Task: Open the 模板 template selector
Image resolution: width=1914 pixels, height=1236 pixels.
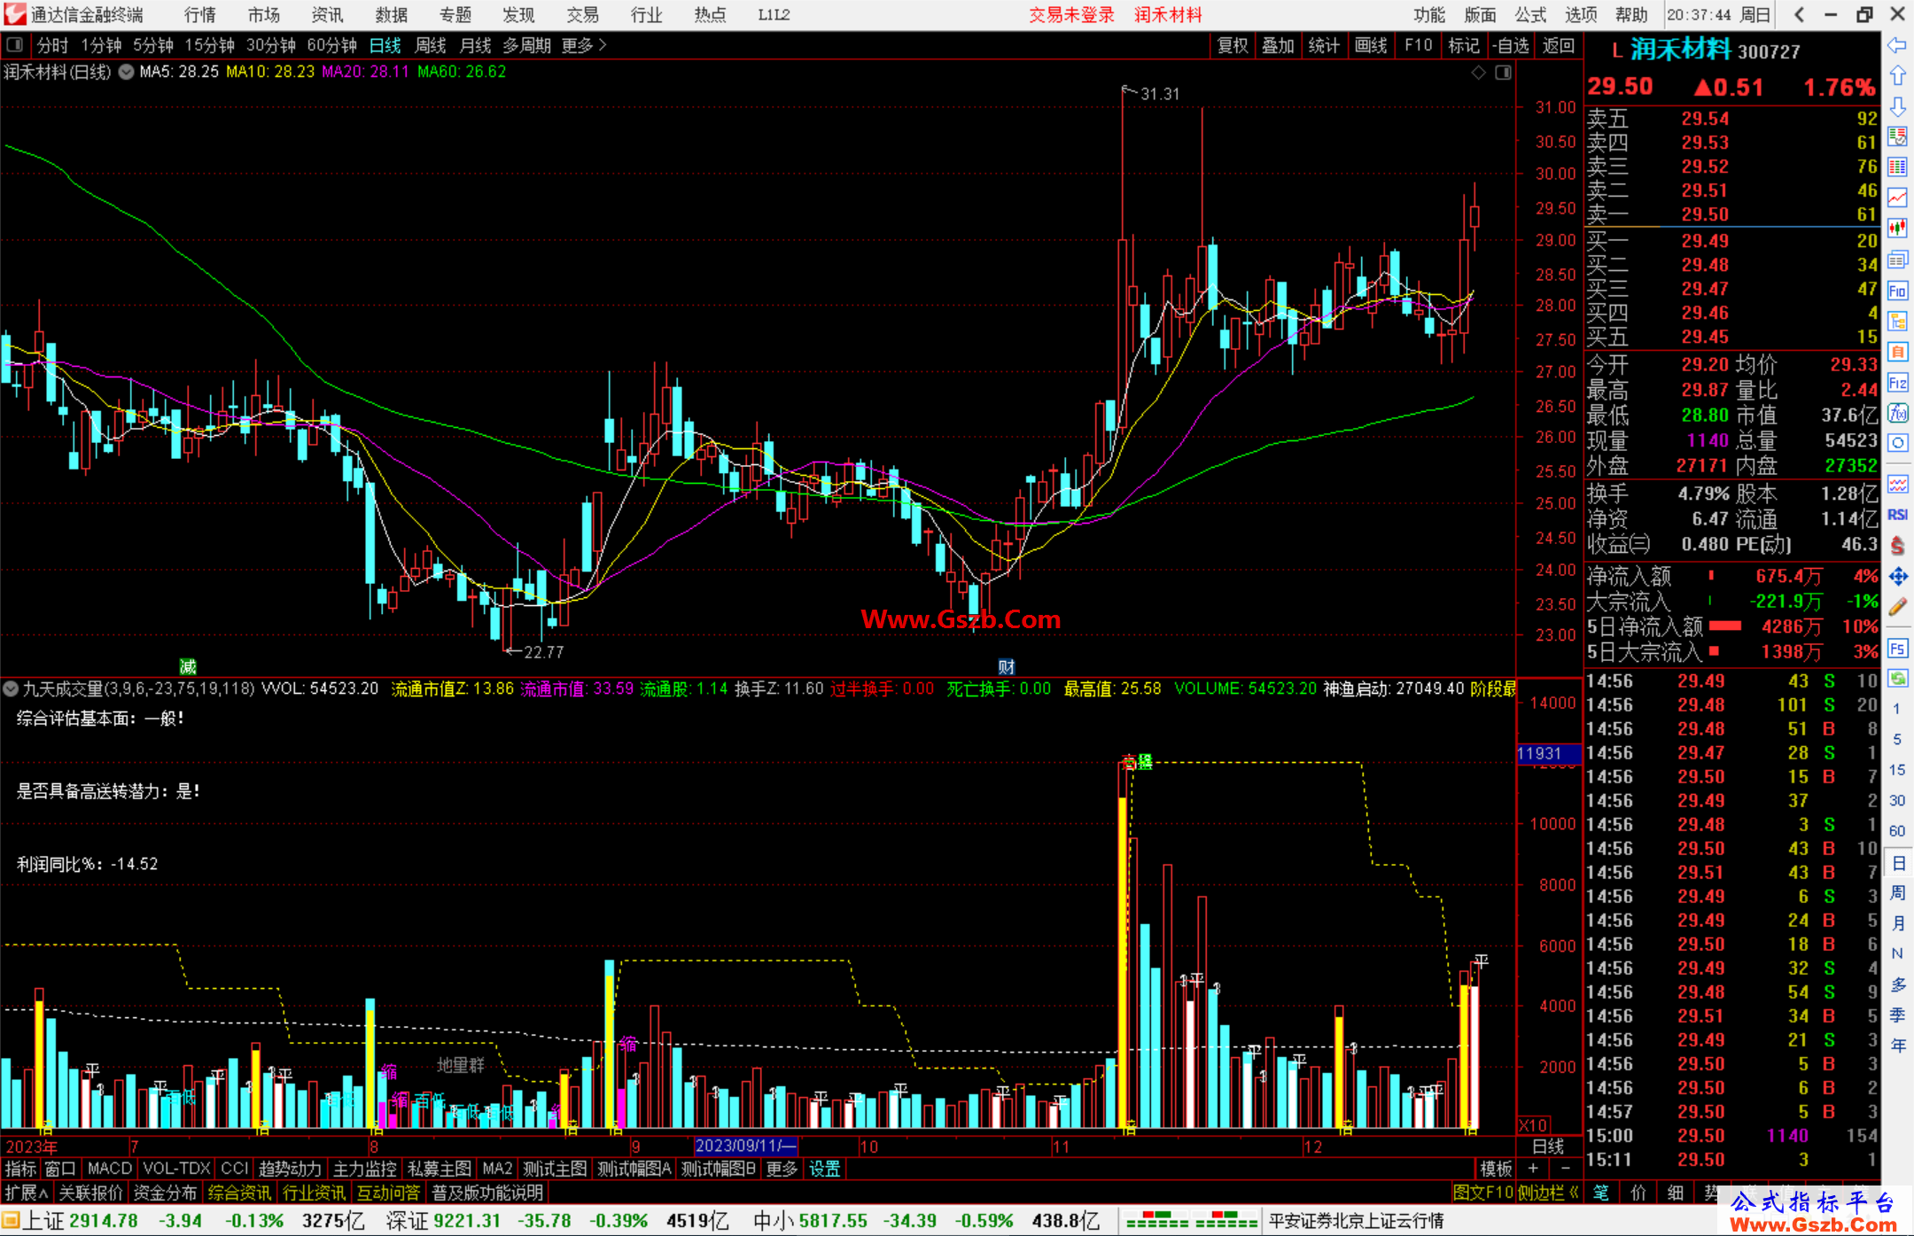Action: point(1496,1170)
